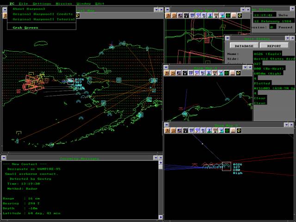Select the boxed AG26 unit in bottom zoom map
Viewport: 296px width, 222px height.
pos(227,166)
